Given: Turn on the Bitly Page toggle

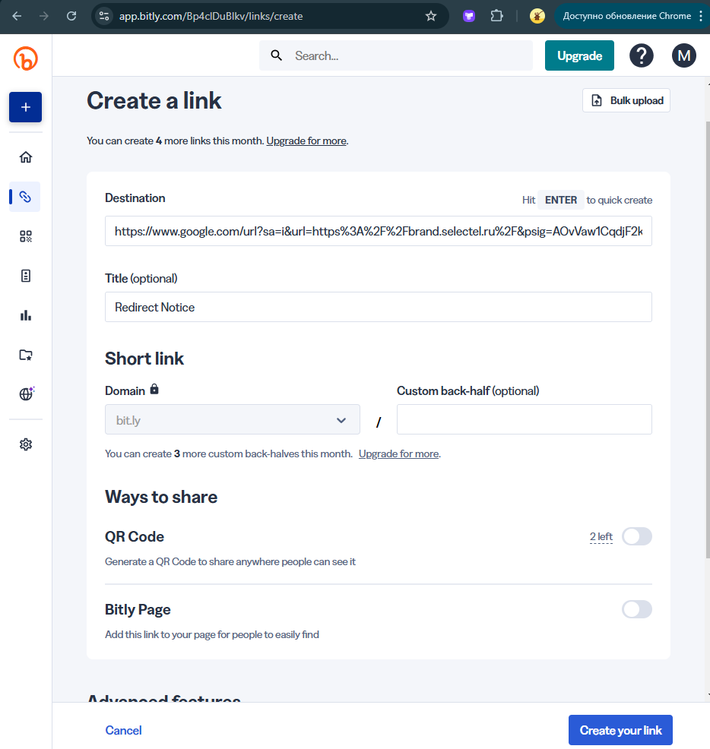Looking at the screenshot, I should click(636, 609).
